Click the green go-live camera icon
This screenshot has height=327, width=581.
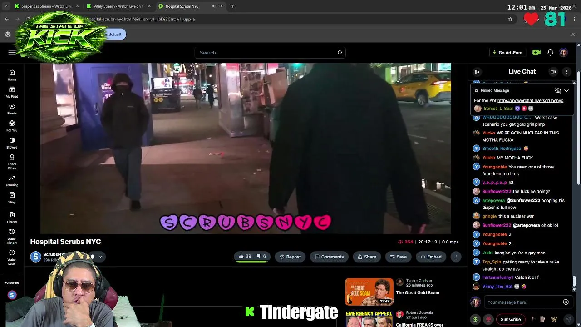537,53
